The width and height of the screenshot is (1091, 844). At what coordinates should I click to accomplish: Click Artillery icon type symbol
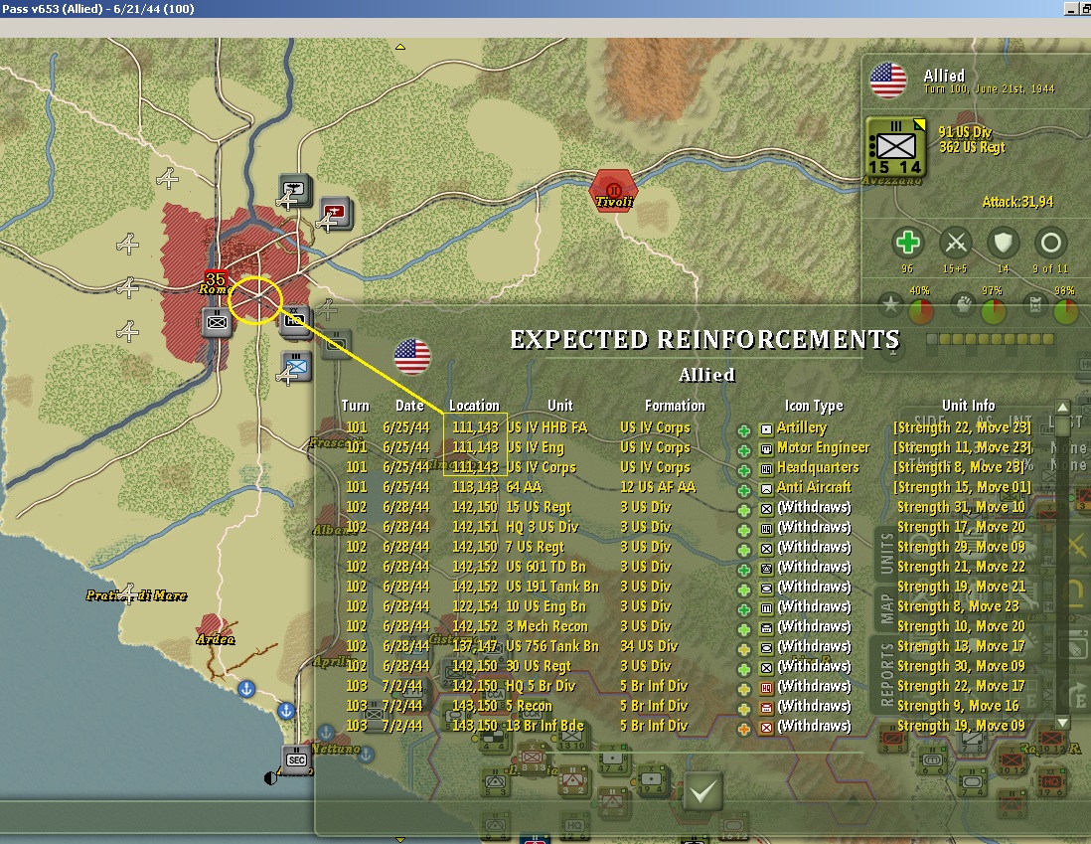(x=766, y=429)
